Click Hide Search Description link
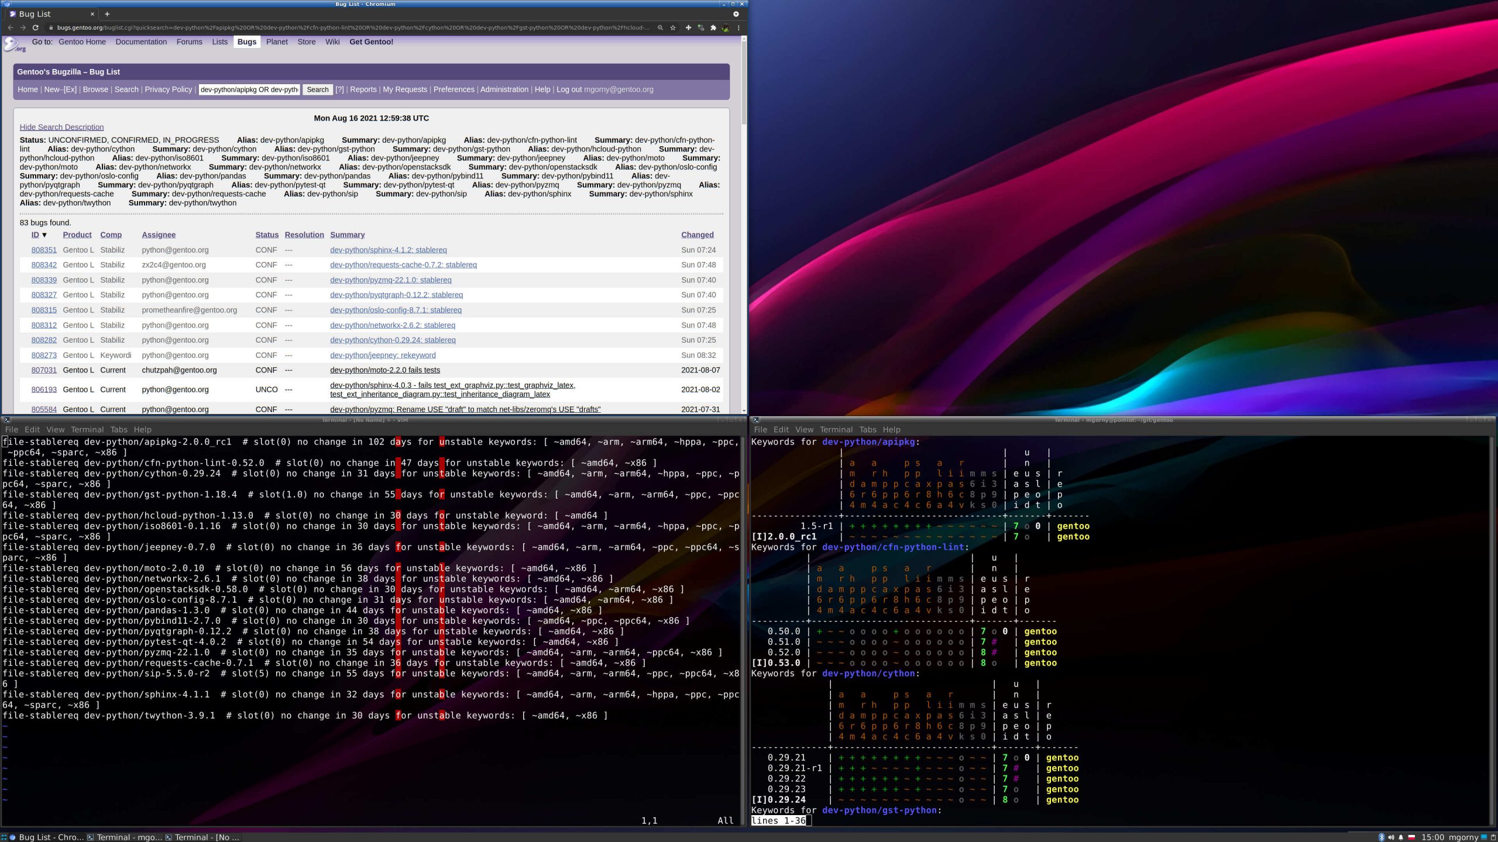 (x=61, y=127)
